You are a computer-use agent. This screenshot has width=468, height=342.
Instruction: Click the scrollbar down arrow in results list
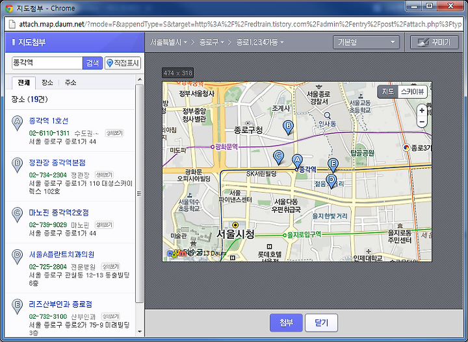point(139,332)
